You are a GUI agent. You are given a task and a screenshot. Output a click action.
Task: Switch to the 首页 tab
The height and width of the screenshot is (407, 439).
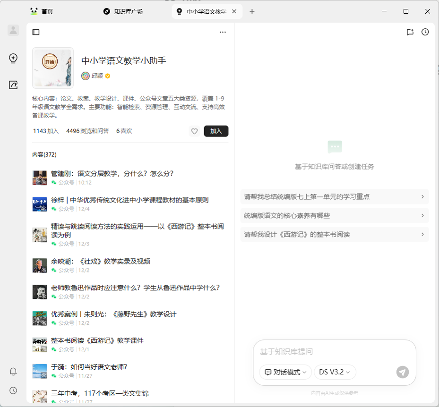click(47, 11)
